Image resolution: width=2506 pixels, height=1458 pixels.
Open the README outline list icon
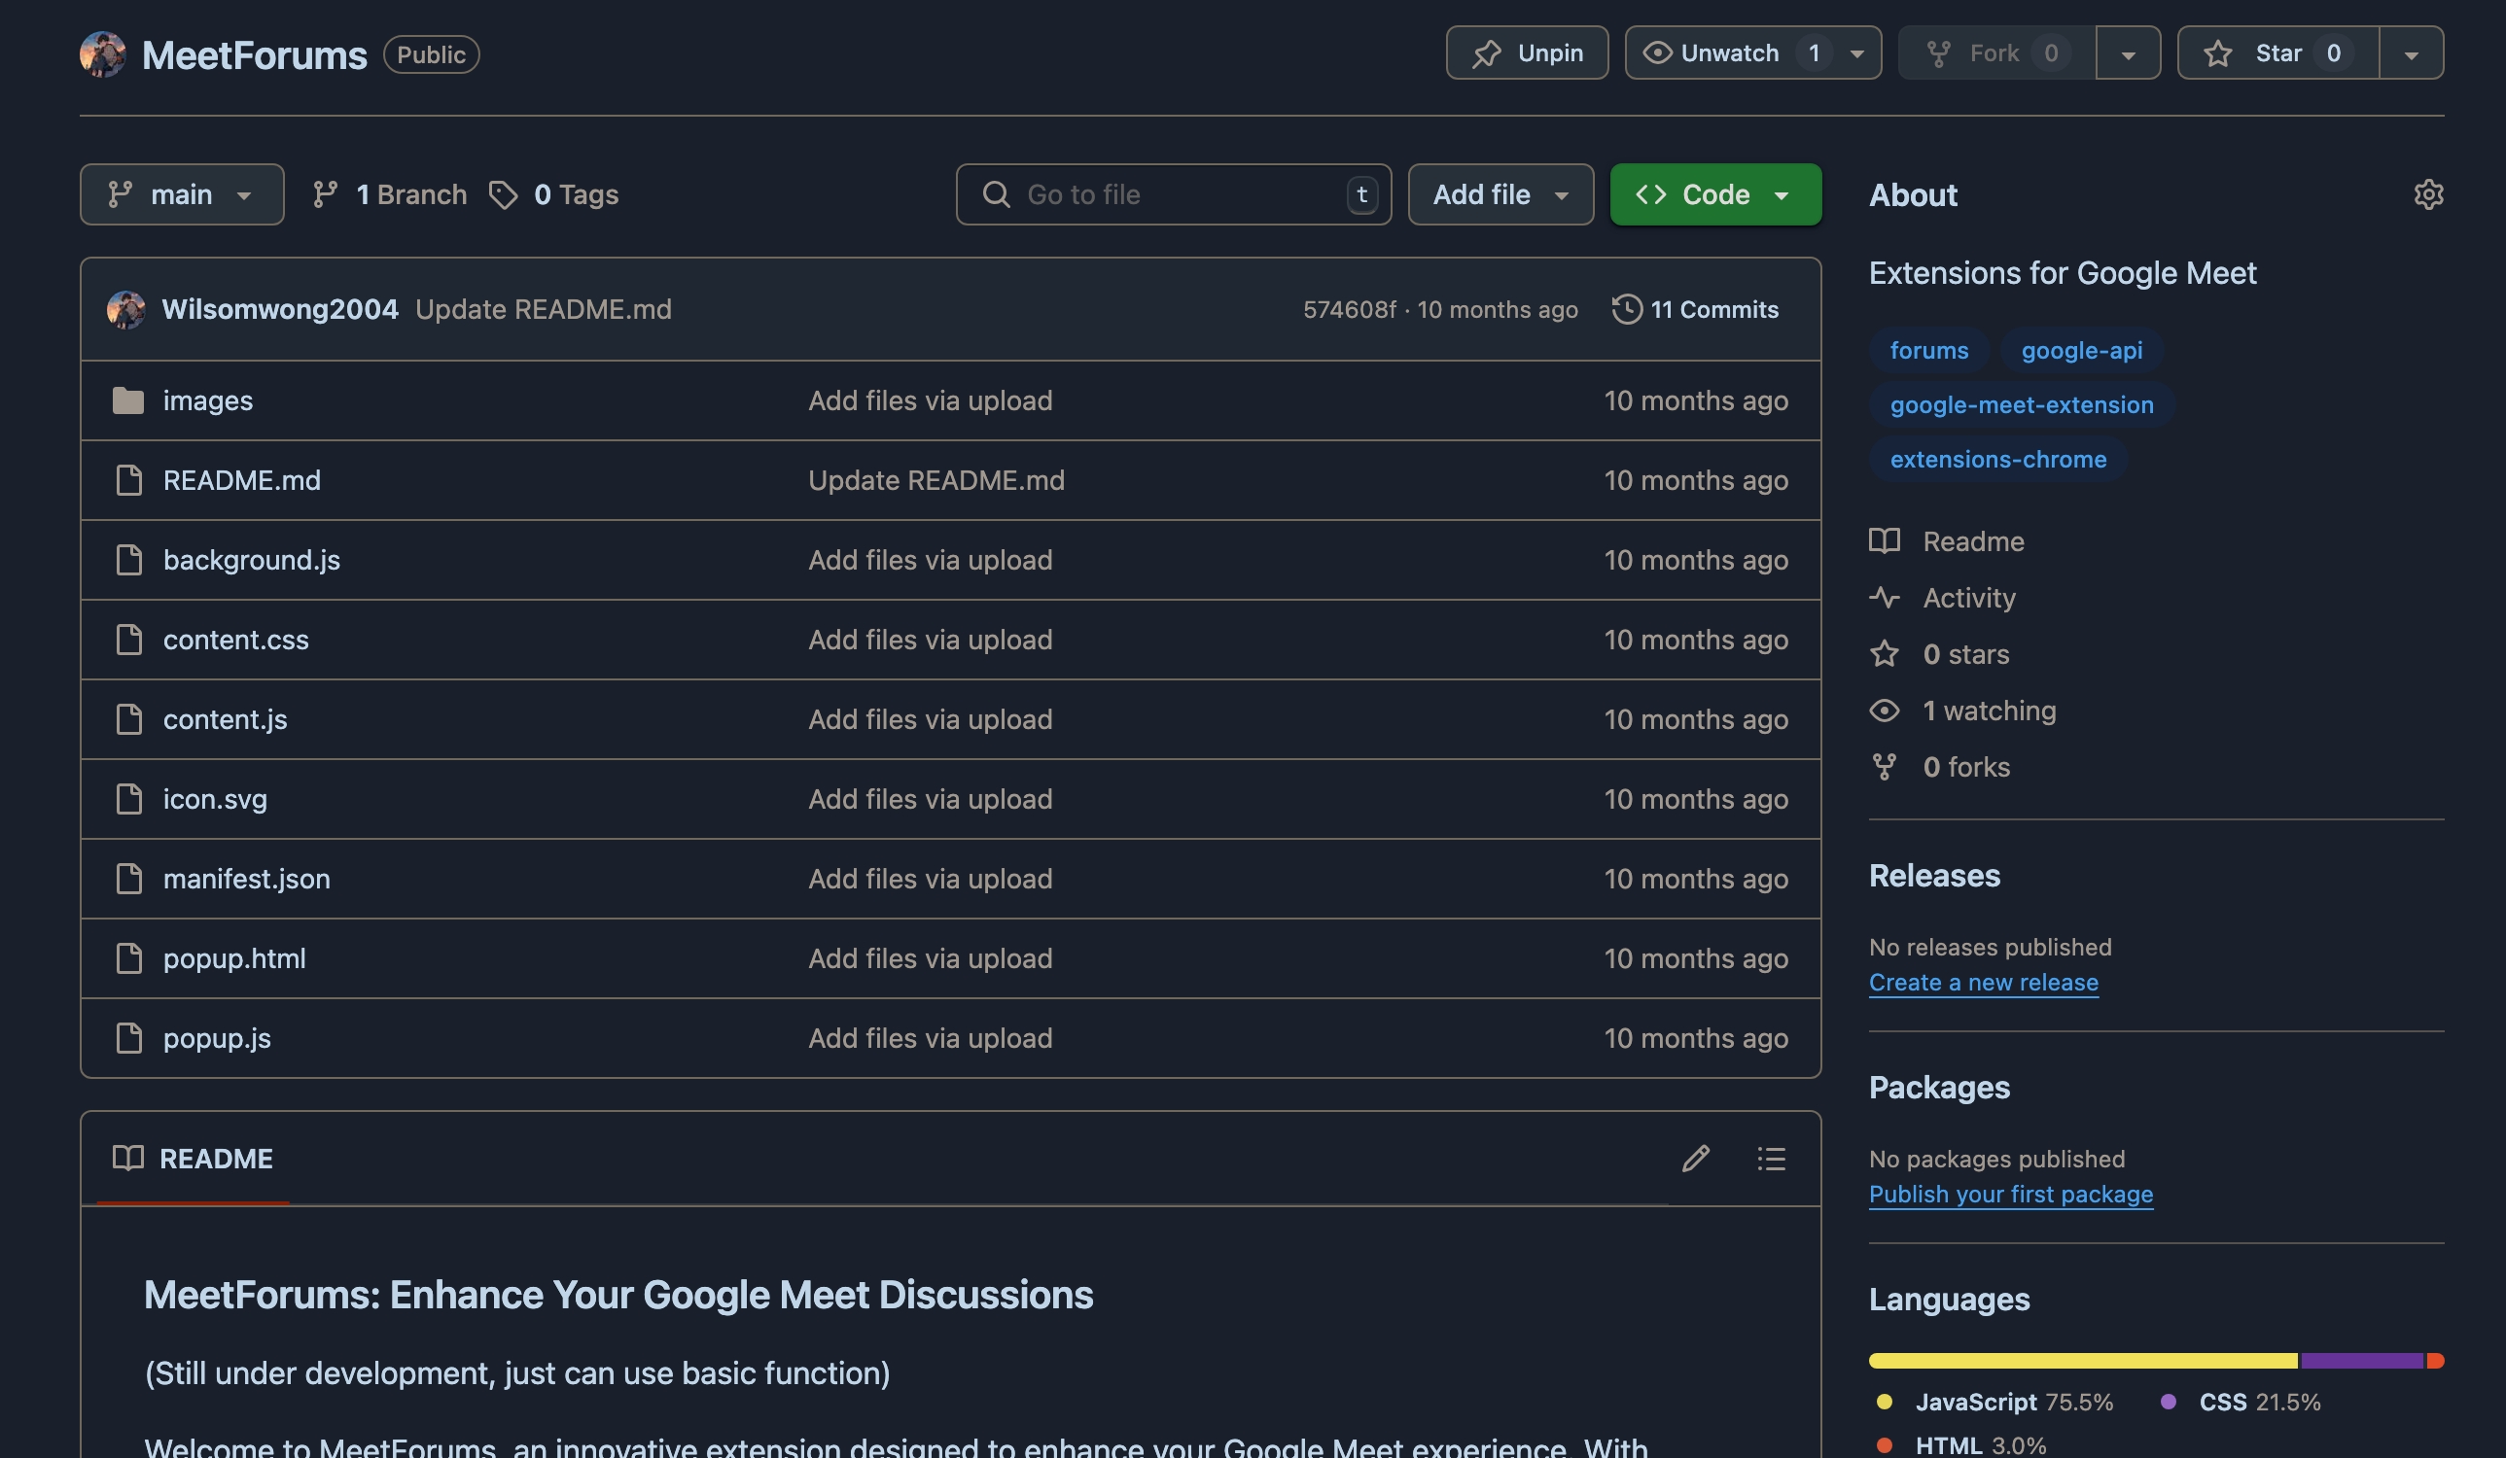pyautogui.click(x=1771, y=1158)
